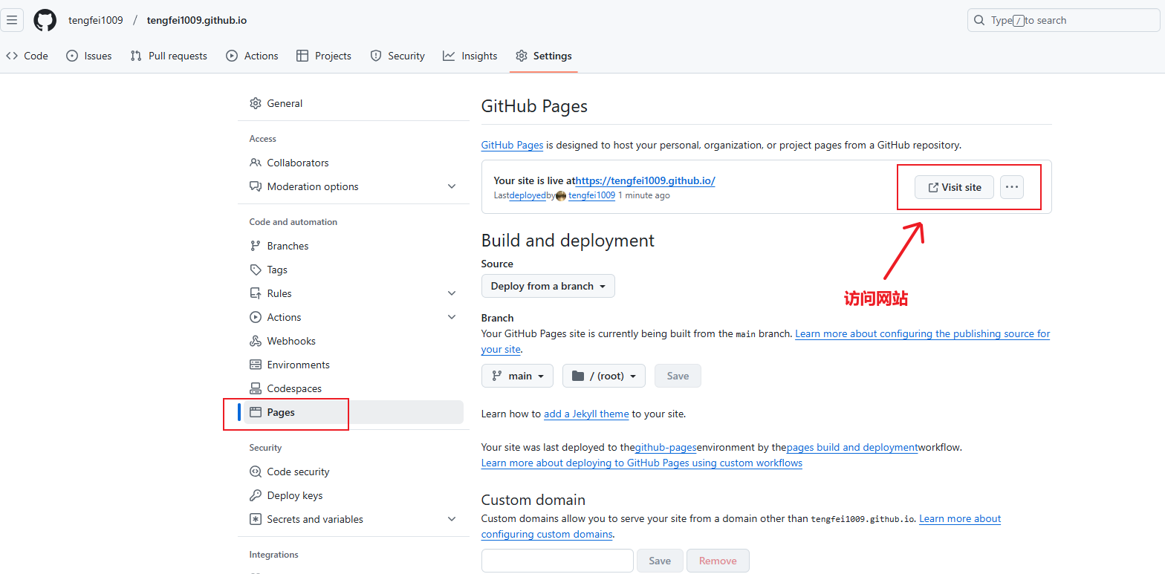Viewport: 1165px width, 574px height.
Task: Click the Pages browser icon in sidebar
Action: pos(256,412)
